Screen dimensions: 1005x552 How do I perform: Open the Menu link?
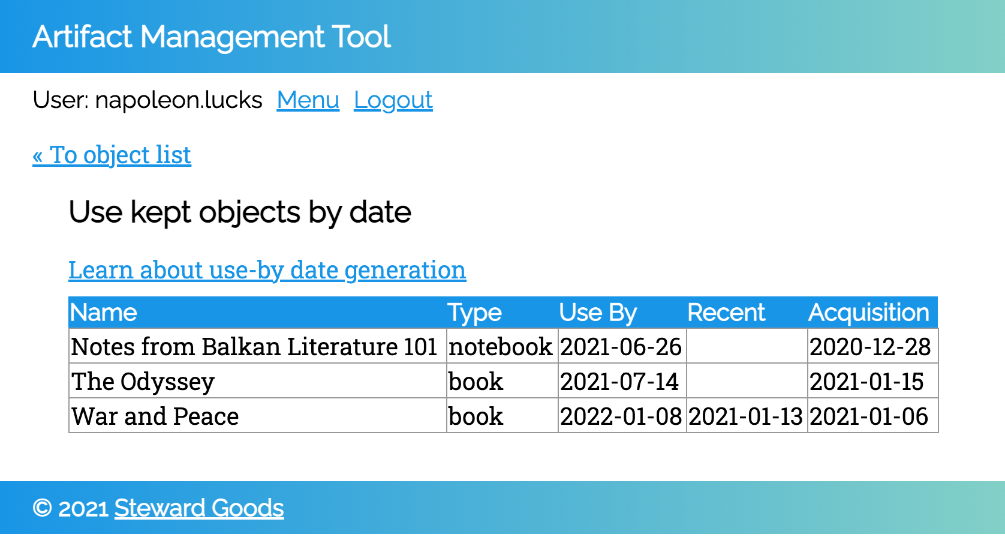[308, 100]
